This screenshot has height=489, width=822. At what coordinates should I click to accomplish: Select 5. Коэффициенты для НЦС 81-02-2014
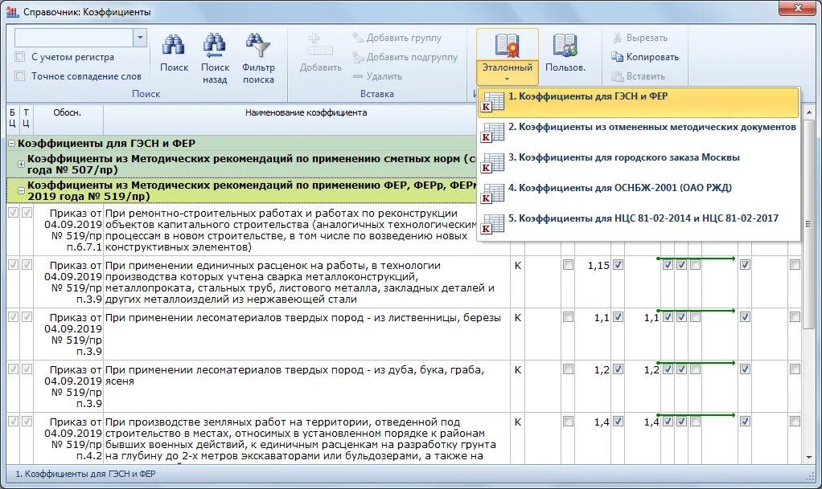[x=638, y=223]
